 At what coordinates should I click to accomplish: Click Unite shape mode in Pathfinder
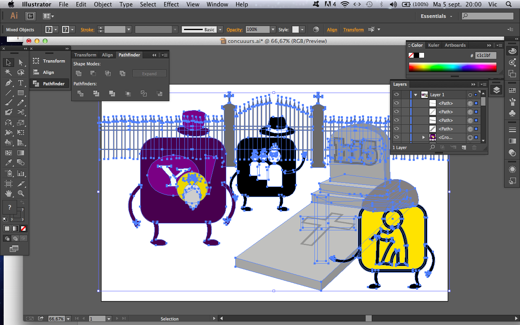point(79,74)
